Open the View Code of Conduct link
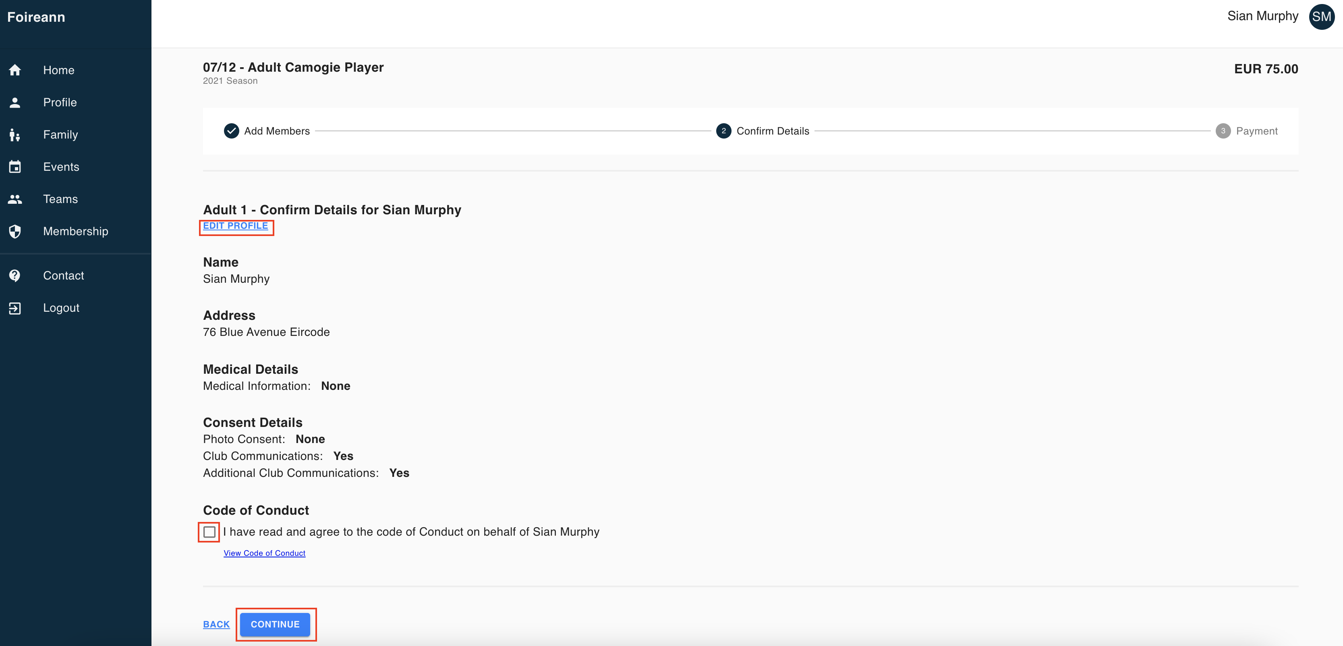 click(x=264, y=553)
